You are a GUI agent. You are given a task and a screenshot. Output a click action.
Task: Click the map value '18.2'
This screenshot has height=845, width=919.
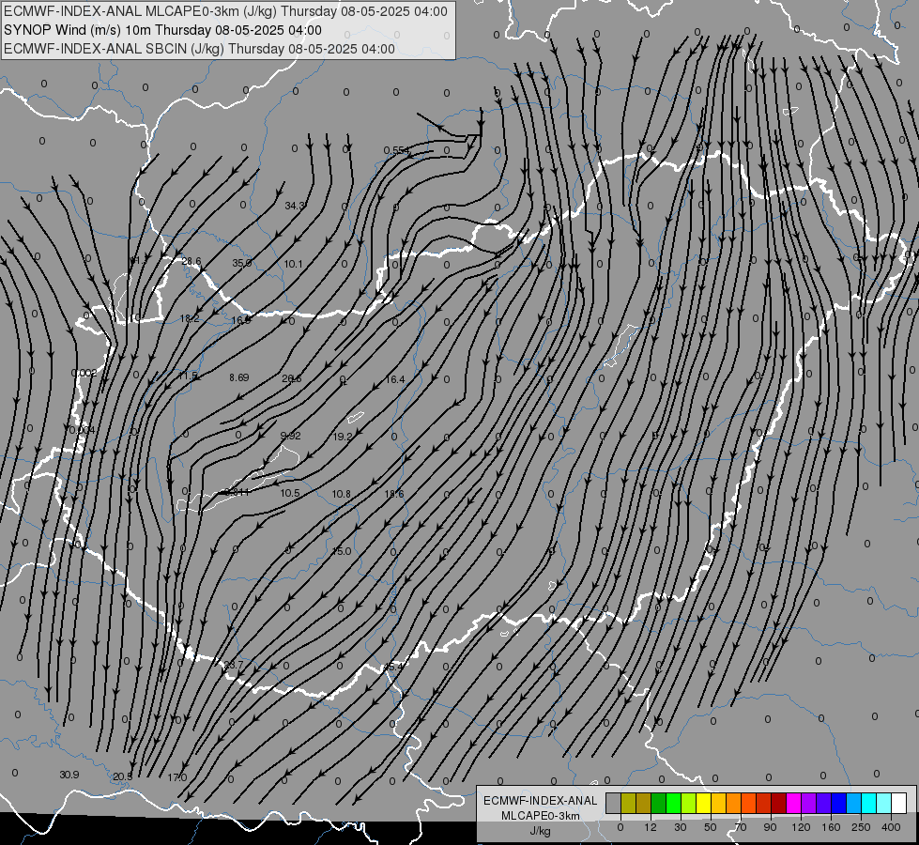click(190, 318)
